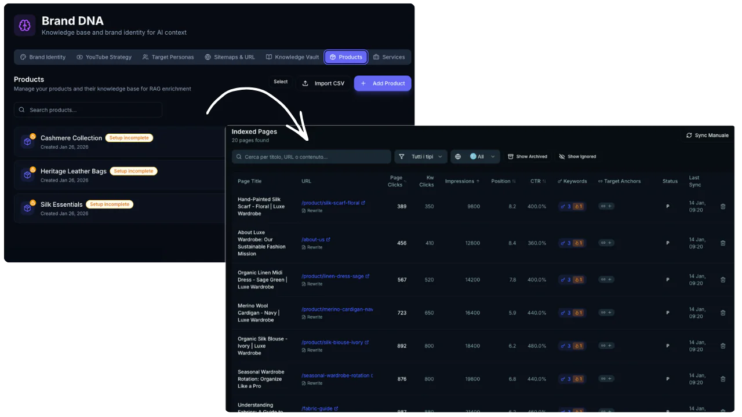Open the /product/silk-scarf-floral link
The height and width of the screenshot is (417, 742).
(x=330, y=203)
